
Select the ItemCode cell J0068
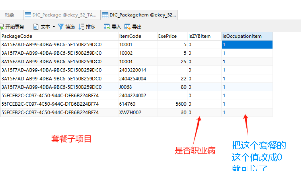[138, 87]
